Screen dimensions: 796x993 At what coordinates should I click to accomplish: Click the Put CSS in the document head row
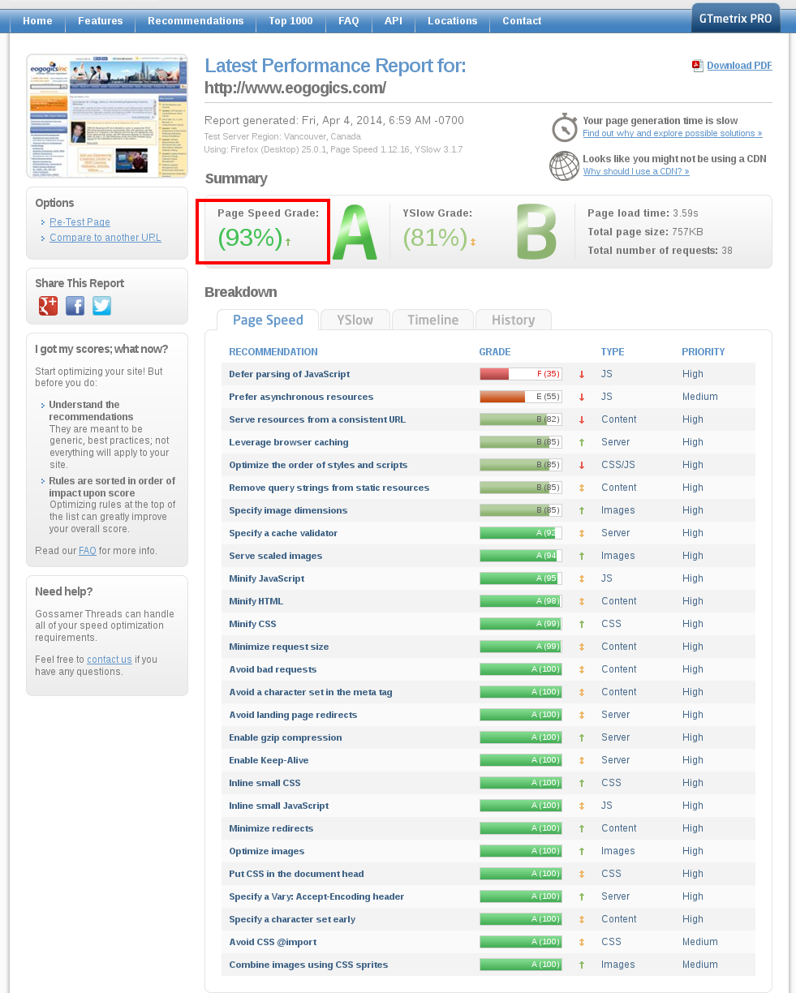point(488,874)
